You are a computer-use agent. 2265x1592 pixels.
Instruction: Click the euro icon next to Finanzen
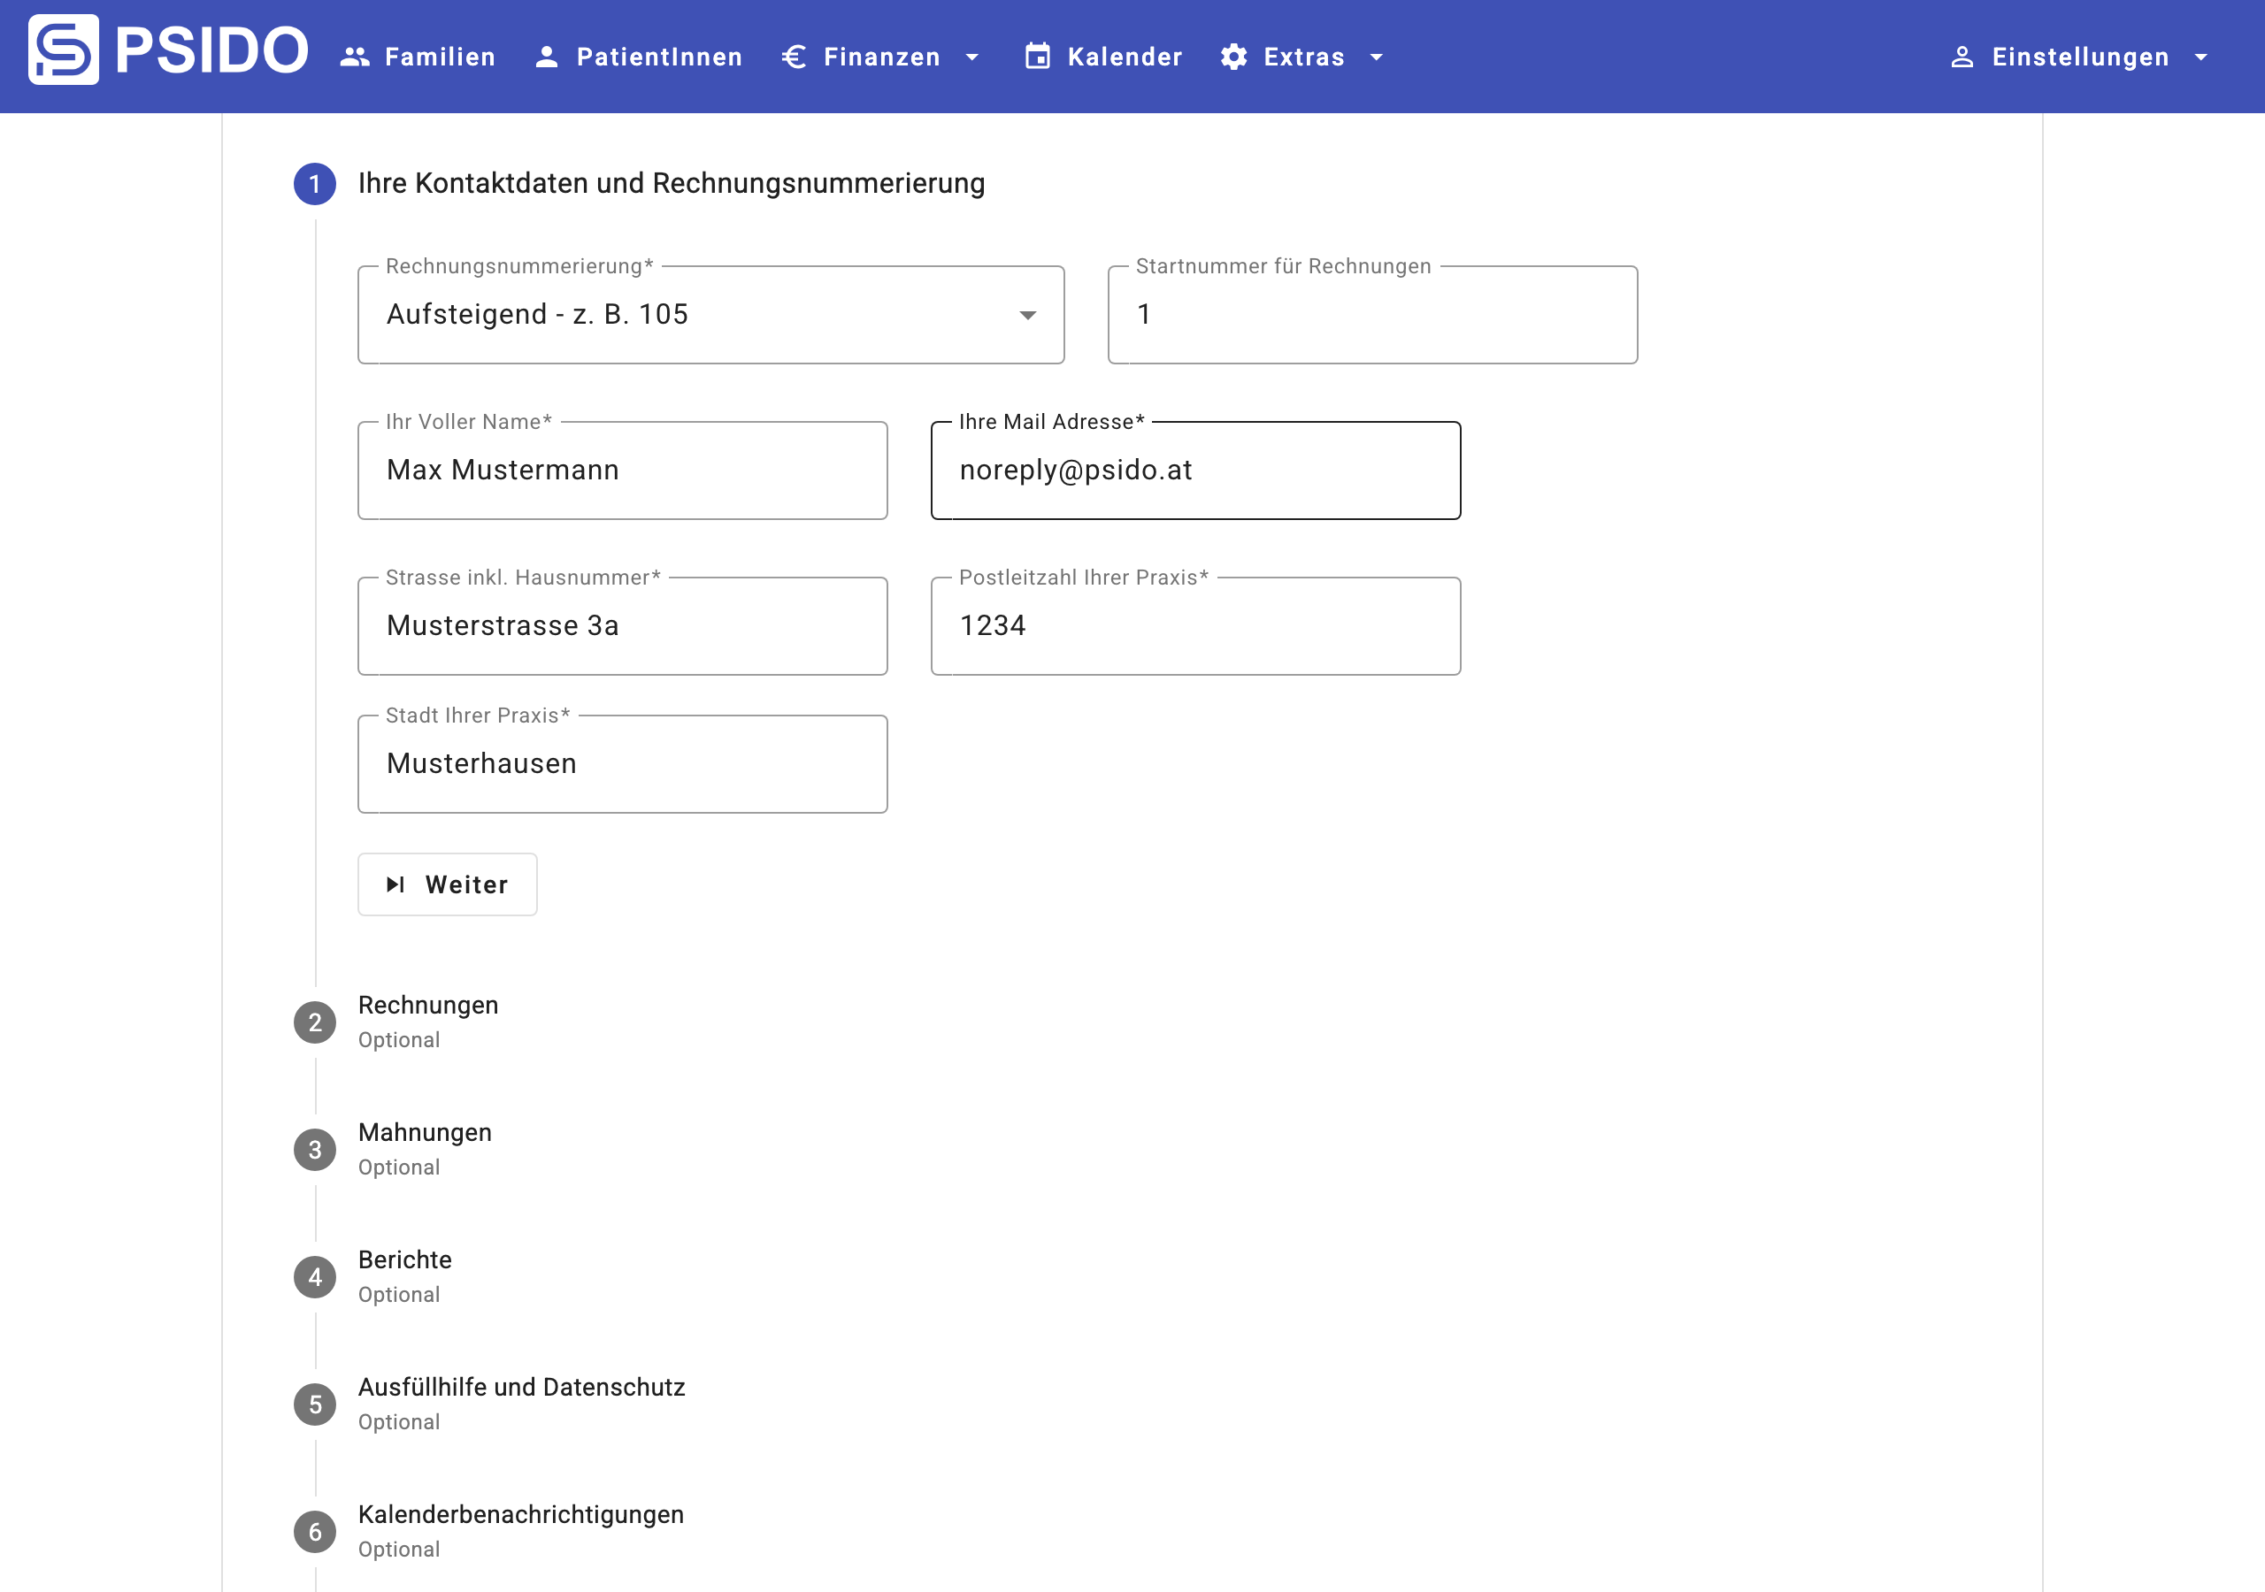(795, 57)
